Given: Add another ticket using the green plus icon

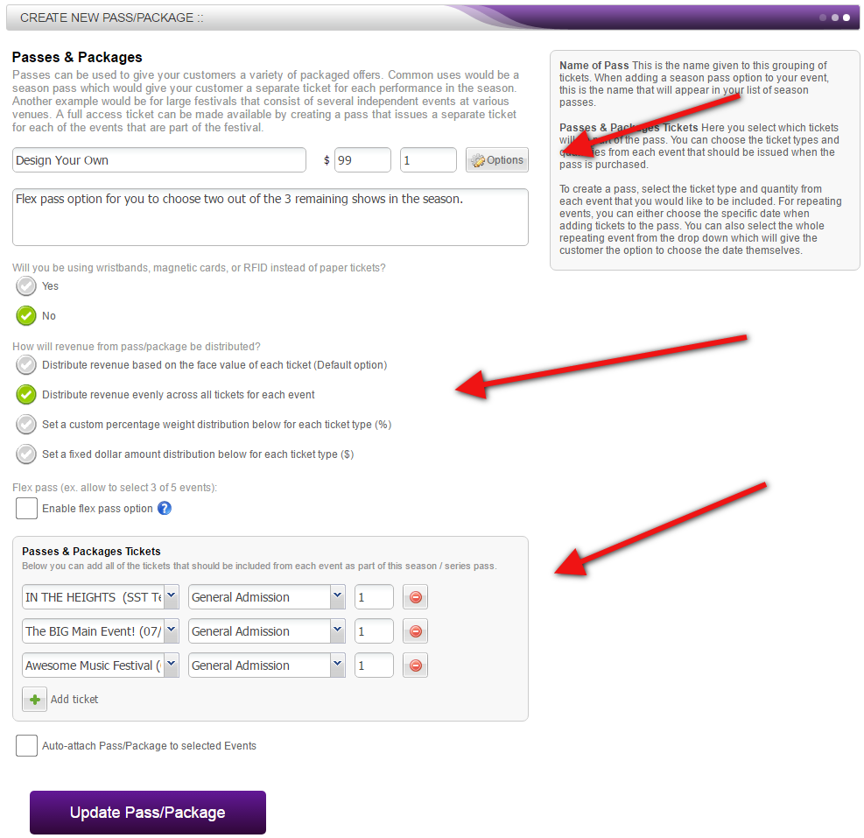Looking at the screenshot, I should (x=33, y=699).
